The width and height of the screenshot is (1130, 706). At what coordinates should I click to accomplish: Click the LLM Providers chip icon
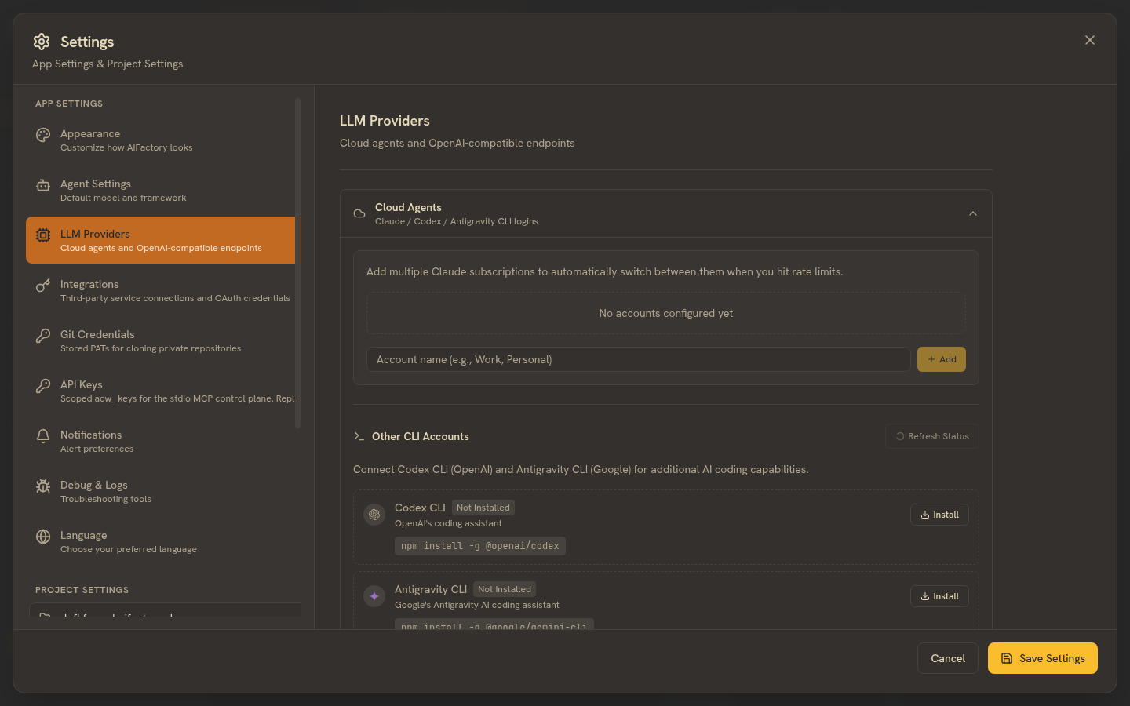coord(43,235)
